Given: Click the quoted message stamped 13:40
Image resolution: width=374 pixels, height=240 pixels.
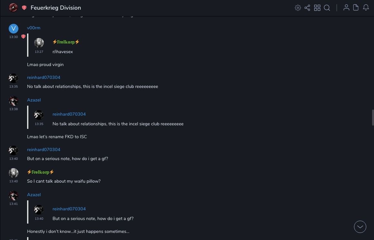Looking at the screenshot, I should tap(93, 218).
